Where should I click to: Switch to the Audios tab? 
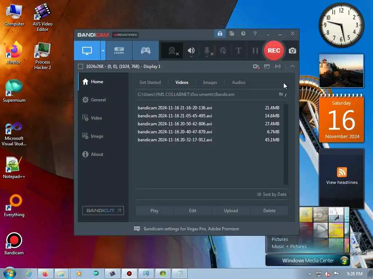point(239,82)
